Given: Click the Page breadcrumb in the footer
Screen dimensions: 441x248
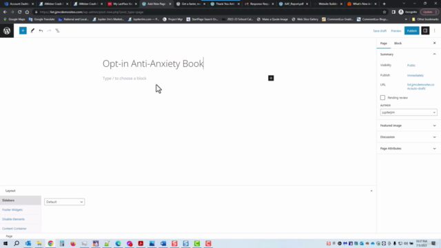Looking at the screenshot, I should point(9,236).
